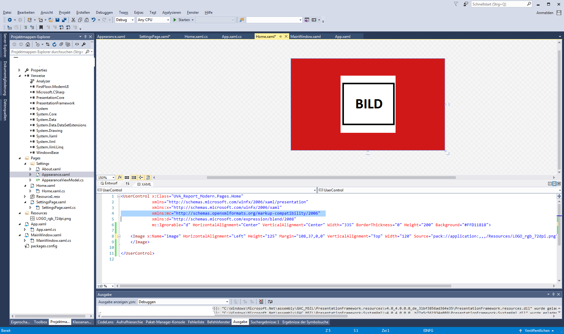Screen dimensions: 564x334
Task: Switch to the MainWindow.xaml tab
Action: pos(305,37)
